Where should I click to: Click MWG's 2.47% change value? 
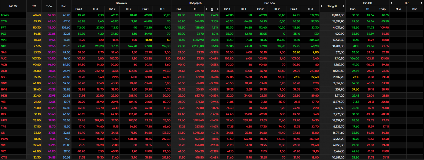pos(215,15)
